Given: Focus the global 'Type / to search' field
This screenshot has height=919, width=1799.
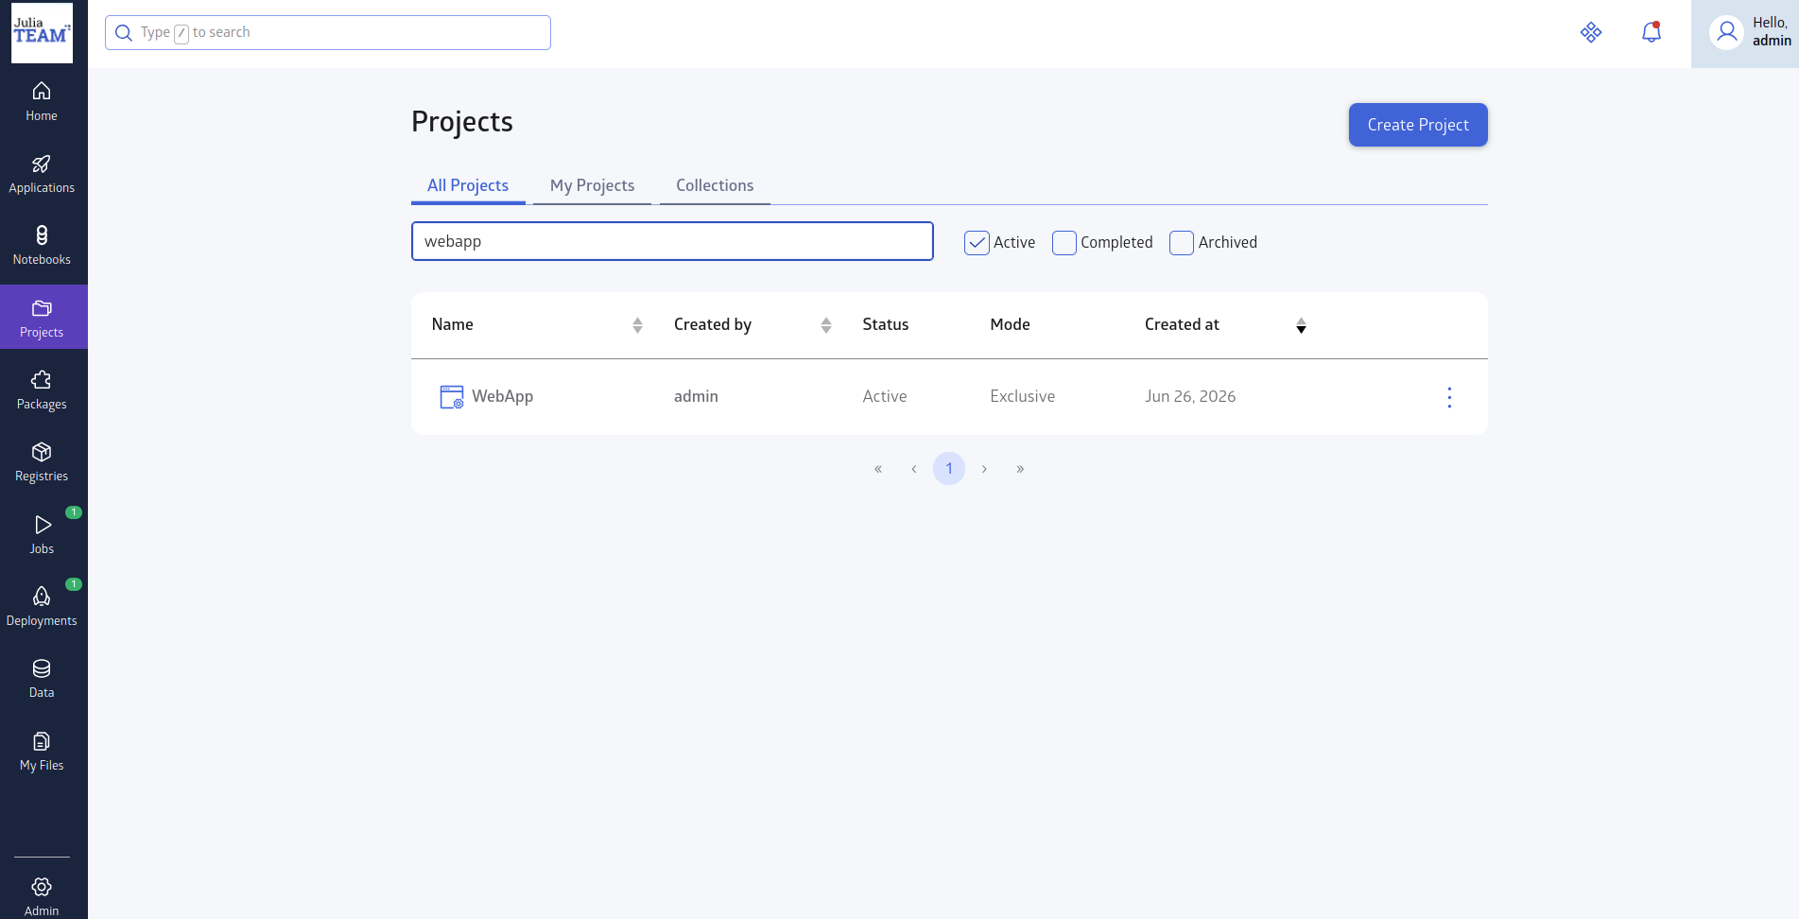Looking at the screenshot, I should point(328,33).
